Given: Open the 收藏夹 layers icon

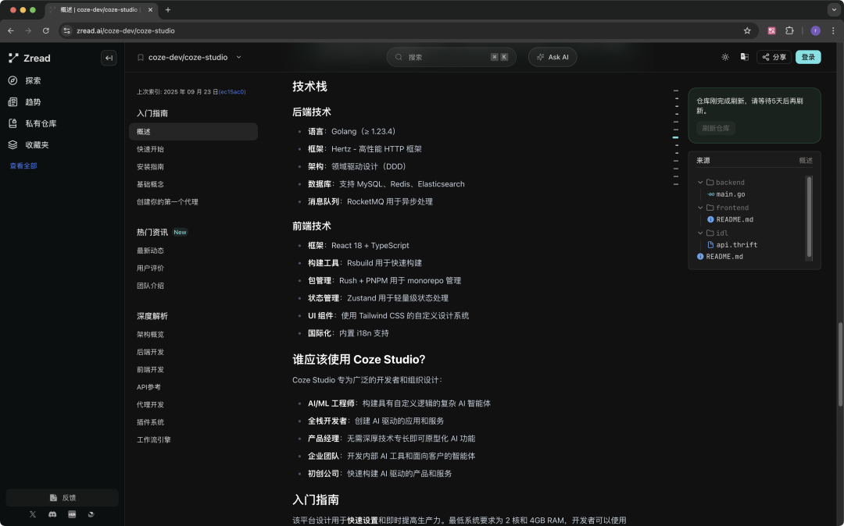Looking at the screenshot, I should coord(13,145).
